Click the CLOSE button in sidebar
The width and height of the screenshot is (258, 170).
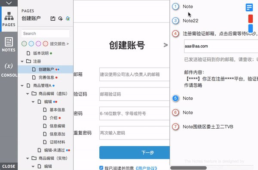[9, 166]
